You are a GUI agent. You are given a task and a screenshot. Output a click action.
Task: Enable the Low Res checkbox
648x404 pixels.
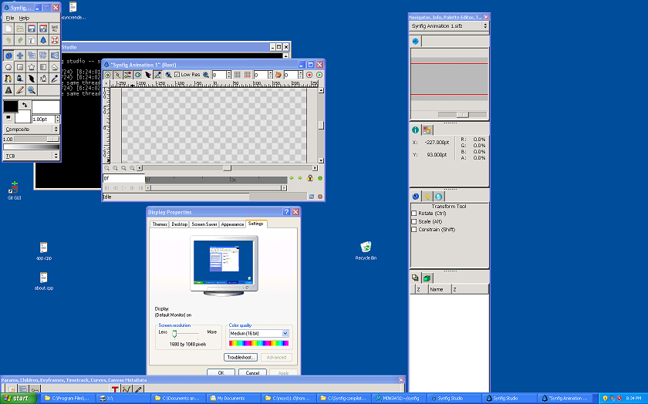pyautogui.click(x=177, y=75)
